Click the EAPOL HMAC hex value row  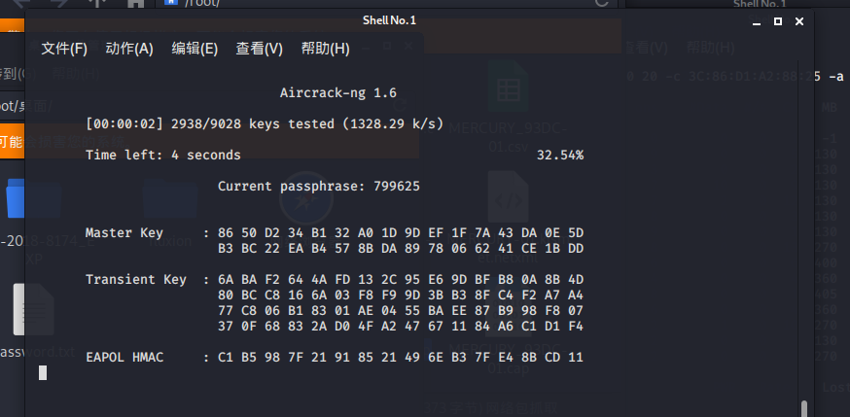click(401, 358)
